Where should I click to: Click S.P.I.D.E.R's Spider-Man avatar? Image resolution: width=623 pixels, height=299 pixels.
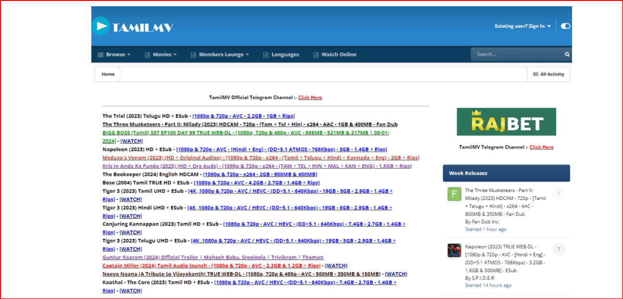click(x=454, y=250)
